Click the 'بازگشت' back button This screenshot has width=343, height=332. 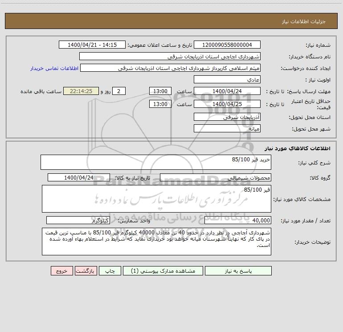pos(86,271)
